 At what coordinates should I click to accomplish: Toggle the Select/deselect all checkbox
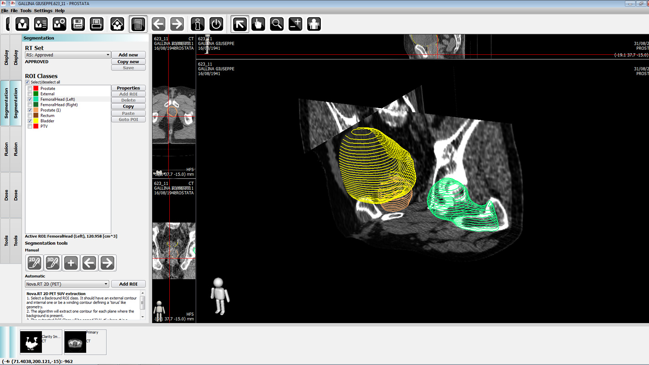(27, 82)
